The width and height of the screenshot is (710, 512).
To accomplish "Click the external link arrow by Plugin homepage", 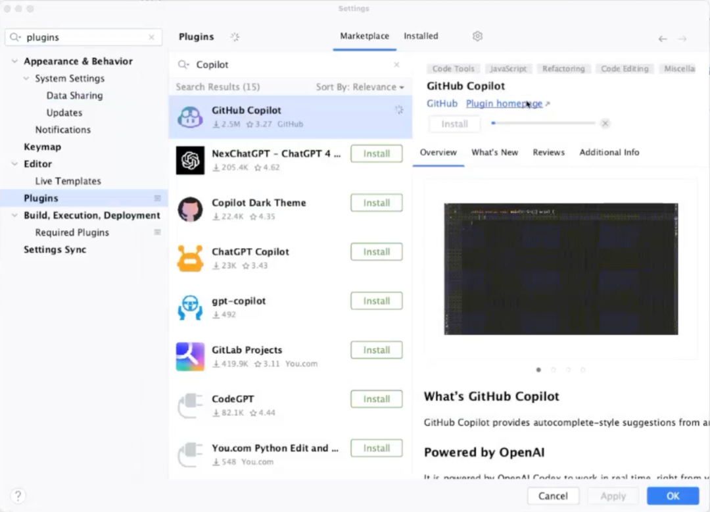I will (548, 104).
